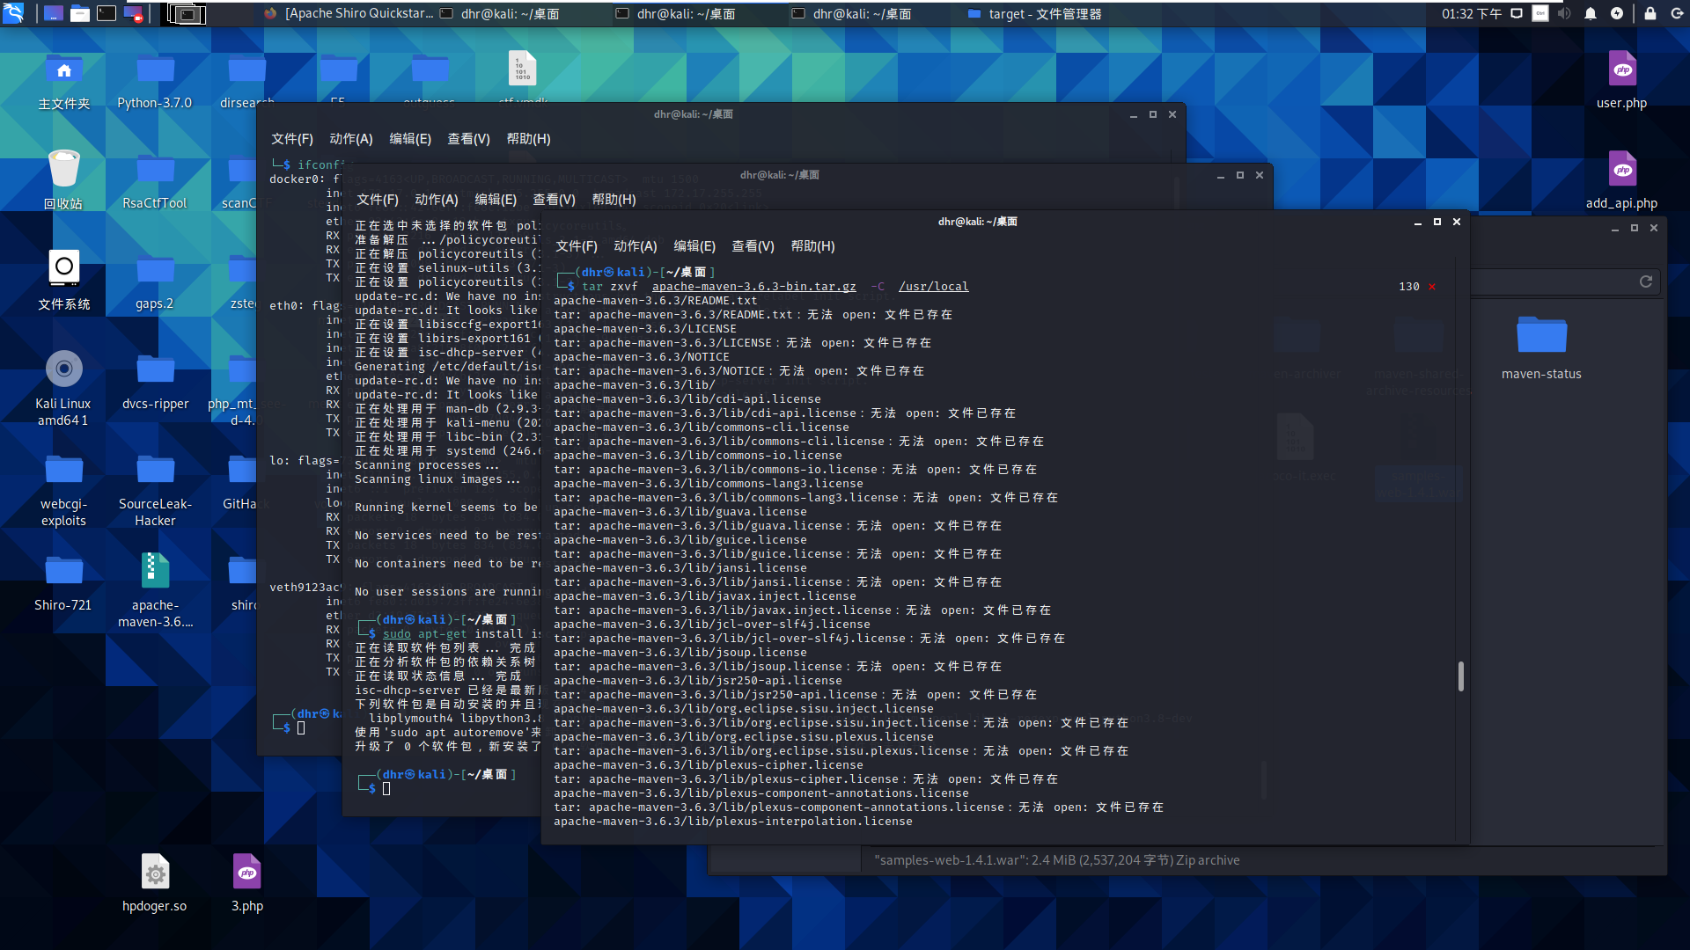Image resolution: width=1690 pixels, height=950 pixels.
Task: Open the power manager icon
Action: (x=1617, y=13)
